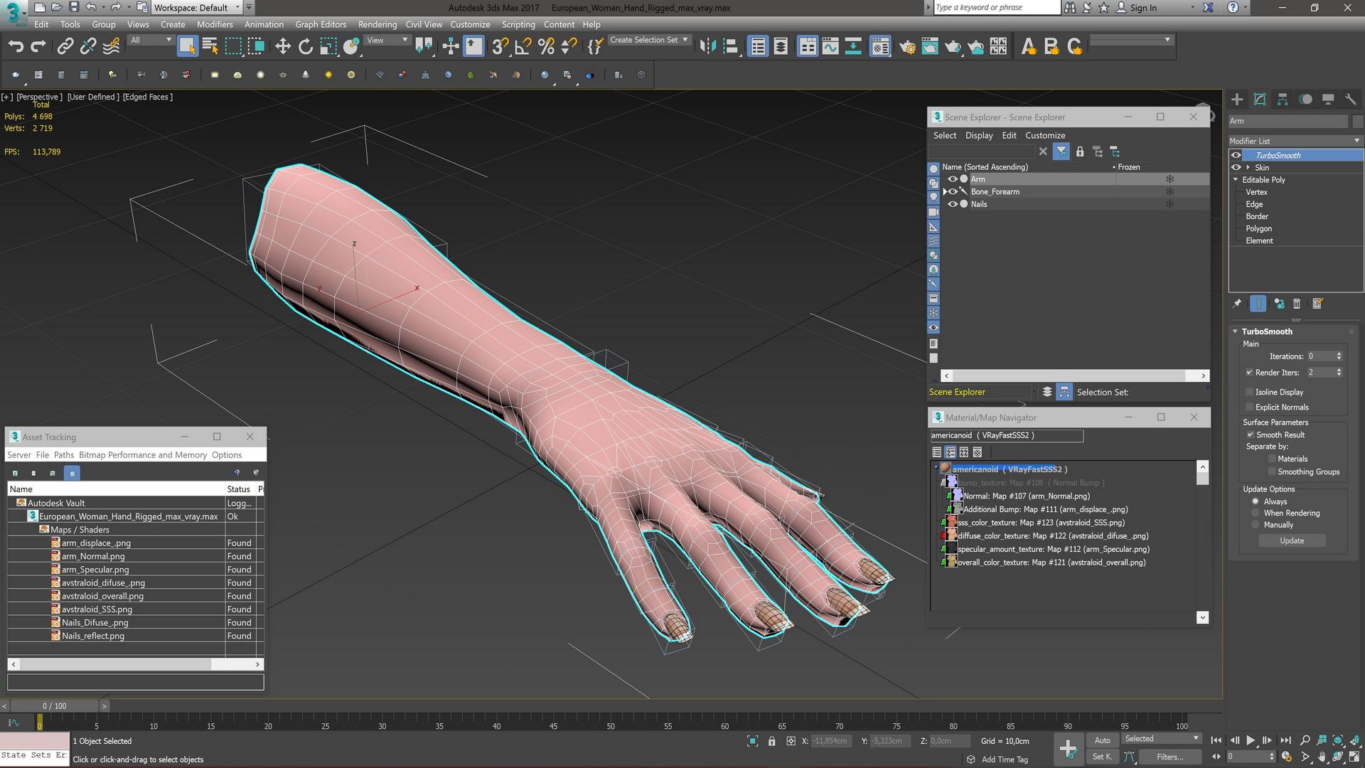This screenshot has height=768, width=1365.
Task: Open the Workspace Default dropdown
Action: 197,8
